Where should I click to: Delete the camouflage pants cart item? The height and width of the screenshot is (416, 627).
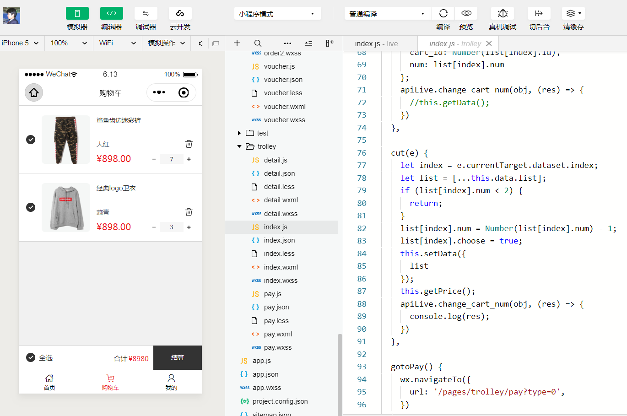[189, 144]
